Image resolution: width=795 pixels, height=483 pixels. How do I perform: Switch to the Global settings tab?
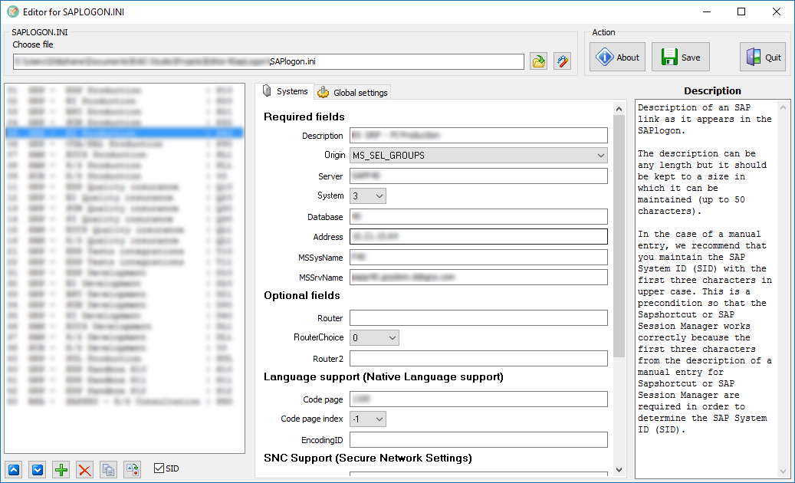pos(353,92)
